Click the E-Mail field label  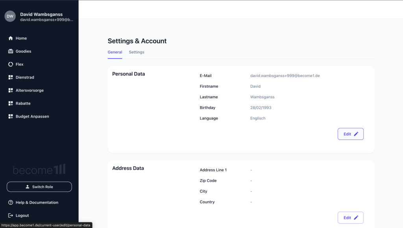pyautogui.click(x=205, y=76)
